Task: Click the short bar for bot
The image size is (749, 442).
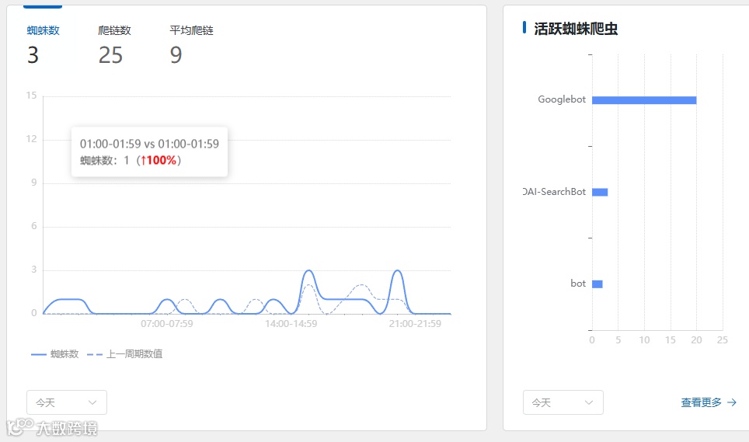Action: click(597, 284)
